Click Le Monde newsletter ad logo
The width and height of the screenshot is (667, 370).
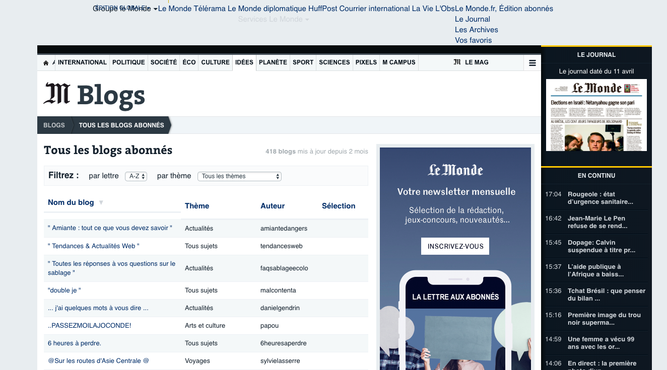(455, 170)
